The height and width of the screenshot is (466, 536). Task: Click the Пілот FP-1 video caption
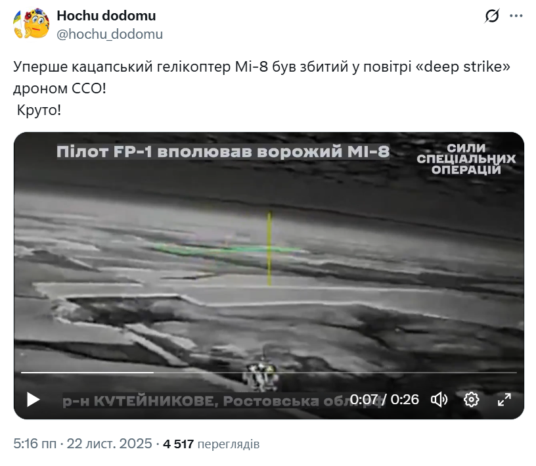[223, 152]
